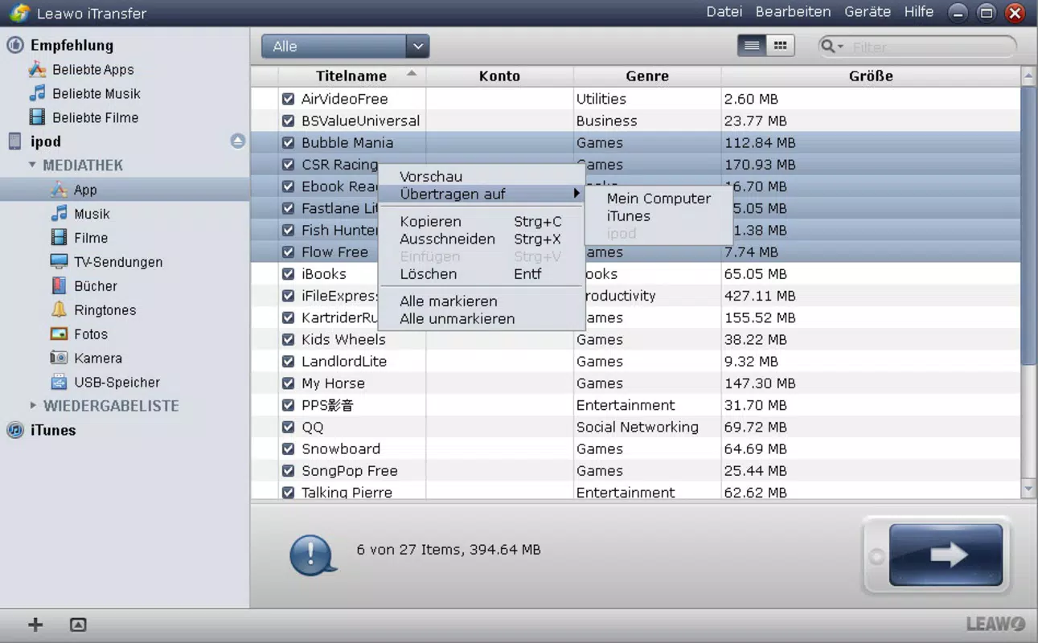Open the Ringtones category
Viewport: 1038px width, 643px height.
(x=105, y=310)
